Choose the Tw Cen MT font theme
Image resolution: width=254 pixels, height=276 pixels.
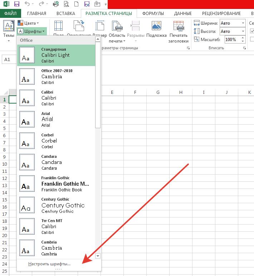click(x=56, y=226)
